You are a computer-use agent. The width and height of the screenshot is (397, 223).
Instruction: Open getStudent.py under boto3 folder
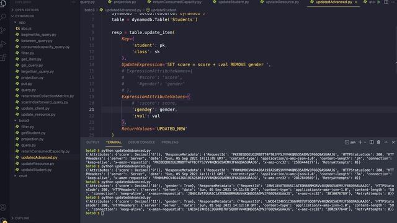pyautogui.click(x=33, y=133)
